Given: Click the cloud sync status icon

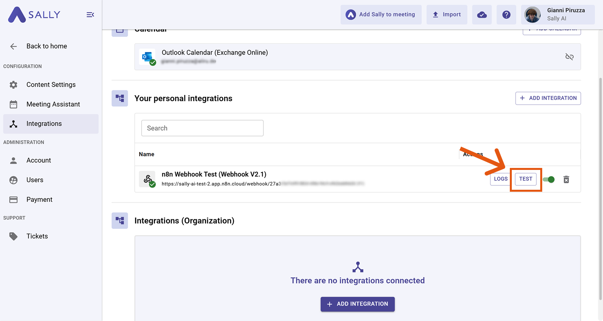Looking at the screenshot, I should pos(482,15).
